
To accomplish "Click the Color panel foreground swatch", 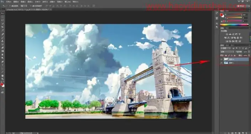I will [221, 15].
